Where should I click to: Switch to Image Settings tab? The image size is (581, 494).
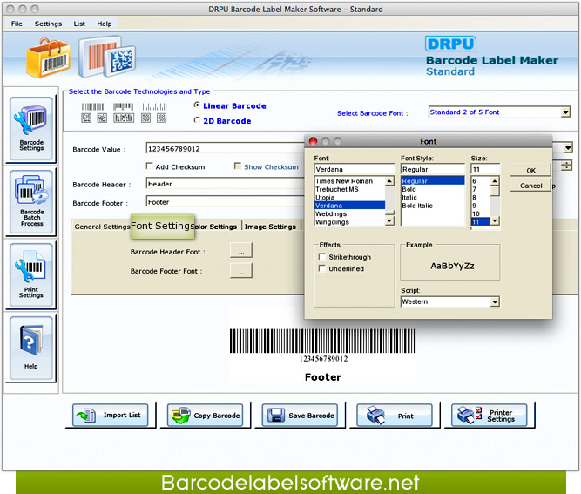pyautogui.click(x=271, y=227)
